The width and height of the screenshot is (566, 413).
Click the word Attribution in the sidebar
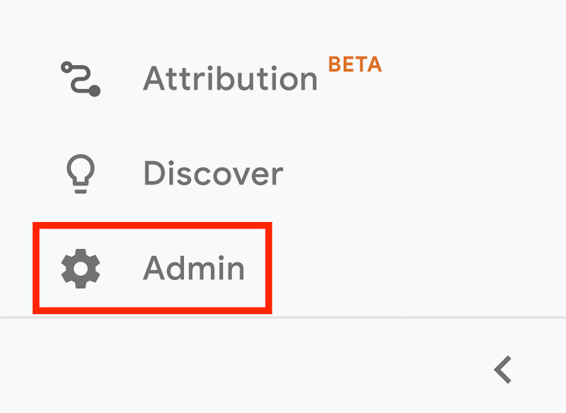[230, 78]
